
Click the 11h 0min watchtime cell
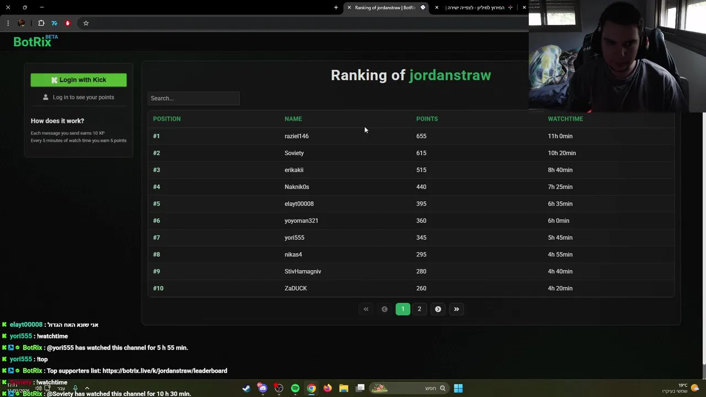(x=560, y=136)
